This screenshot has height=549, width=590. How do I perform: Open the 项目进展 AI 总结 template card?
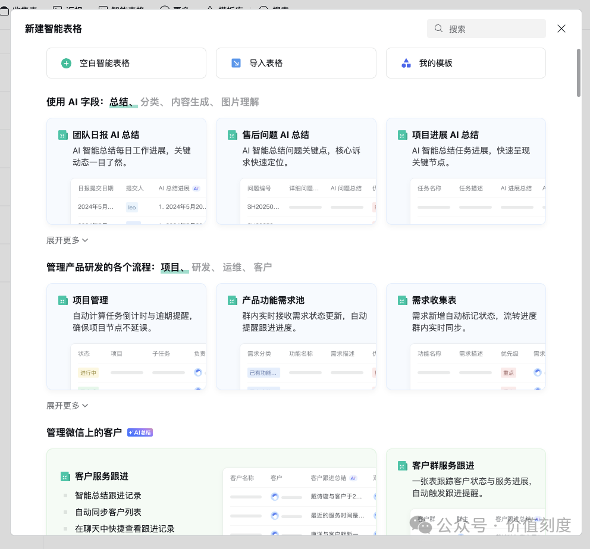(x=466, y=171)
